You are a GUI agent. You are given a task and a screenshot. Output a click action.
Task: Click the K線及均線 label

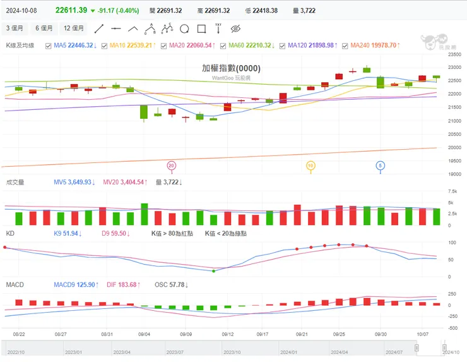pyautogui.click(x=20, y=45)
